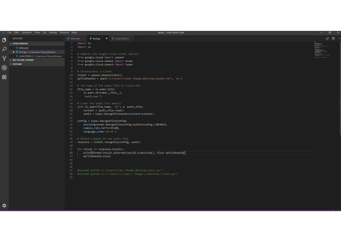Screen dimensions: 341x242
Task: Switch to the Welcome tab
Action: click(x=76, y=38)
